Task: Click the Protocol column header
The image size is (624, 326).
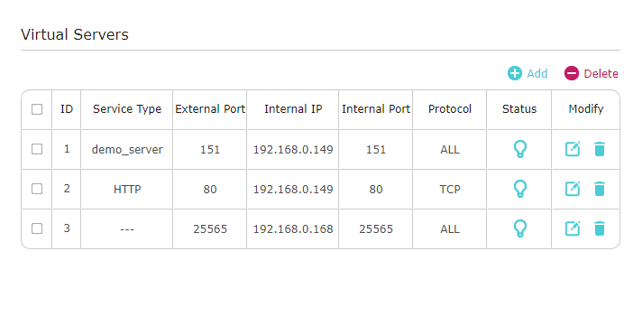Action: (450, 109)
